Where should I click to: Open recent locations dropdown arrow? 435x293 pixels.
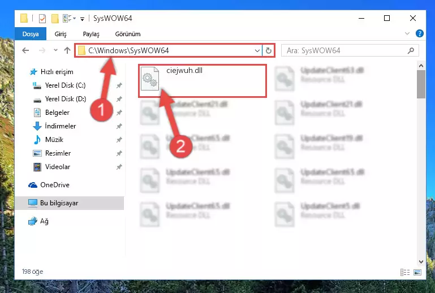point(55,50)
